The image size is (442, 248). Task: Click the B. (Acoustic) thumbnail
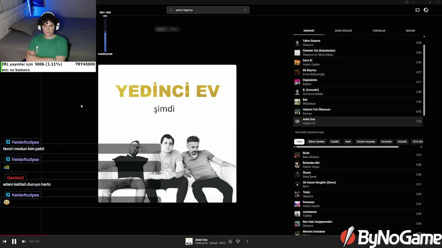click(x=297, y=92)
